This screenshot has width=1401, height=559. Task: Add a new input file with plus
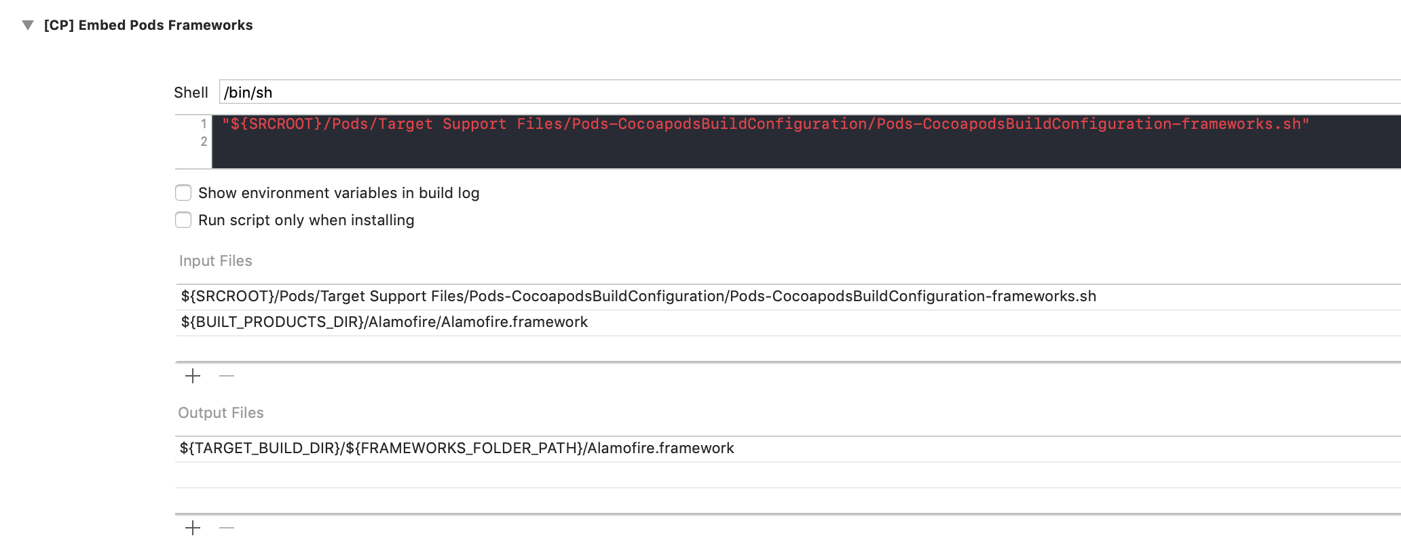pyautogui.click(x=193, y=376)
